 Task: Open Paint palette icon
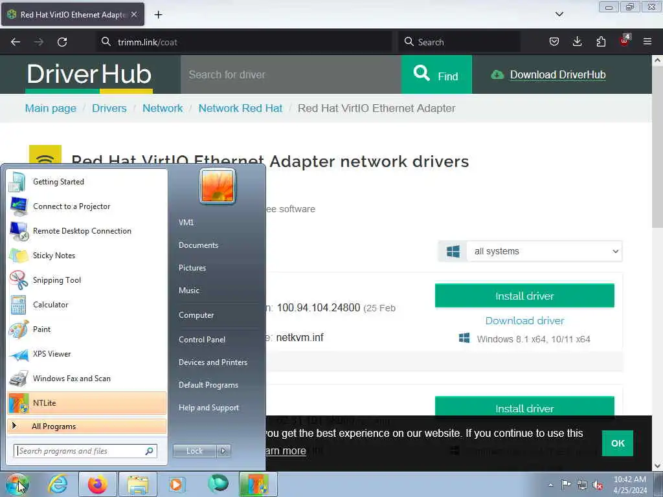(19, 329)
